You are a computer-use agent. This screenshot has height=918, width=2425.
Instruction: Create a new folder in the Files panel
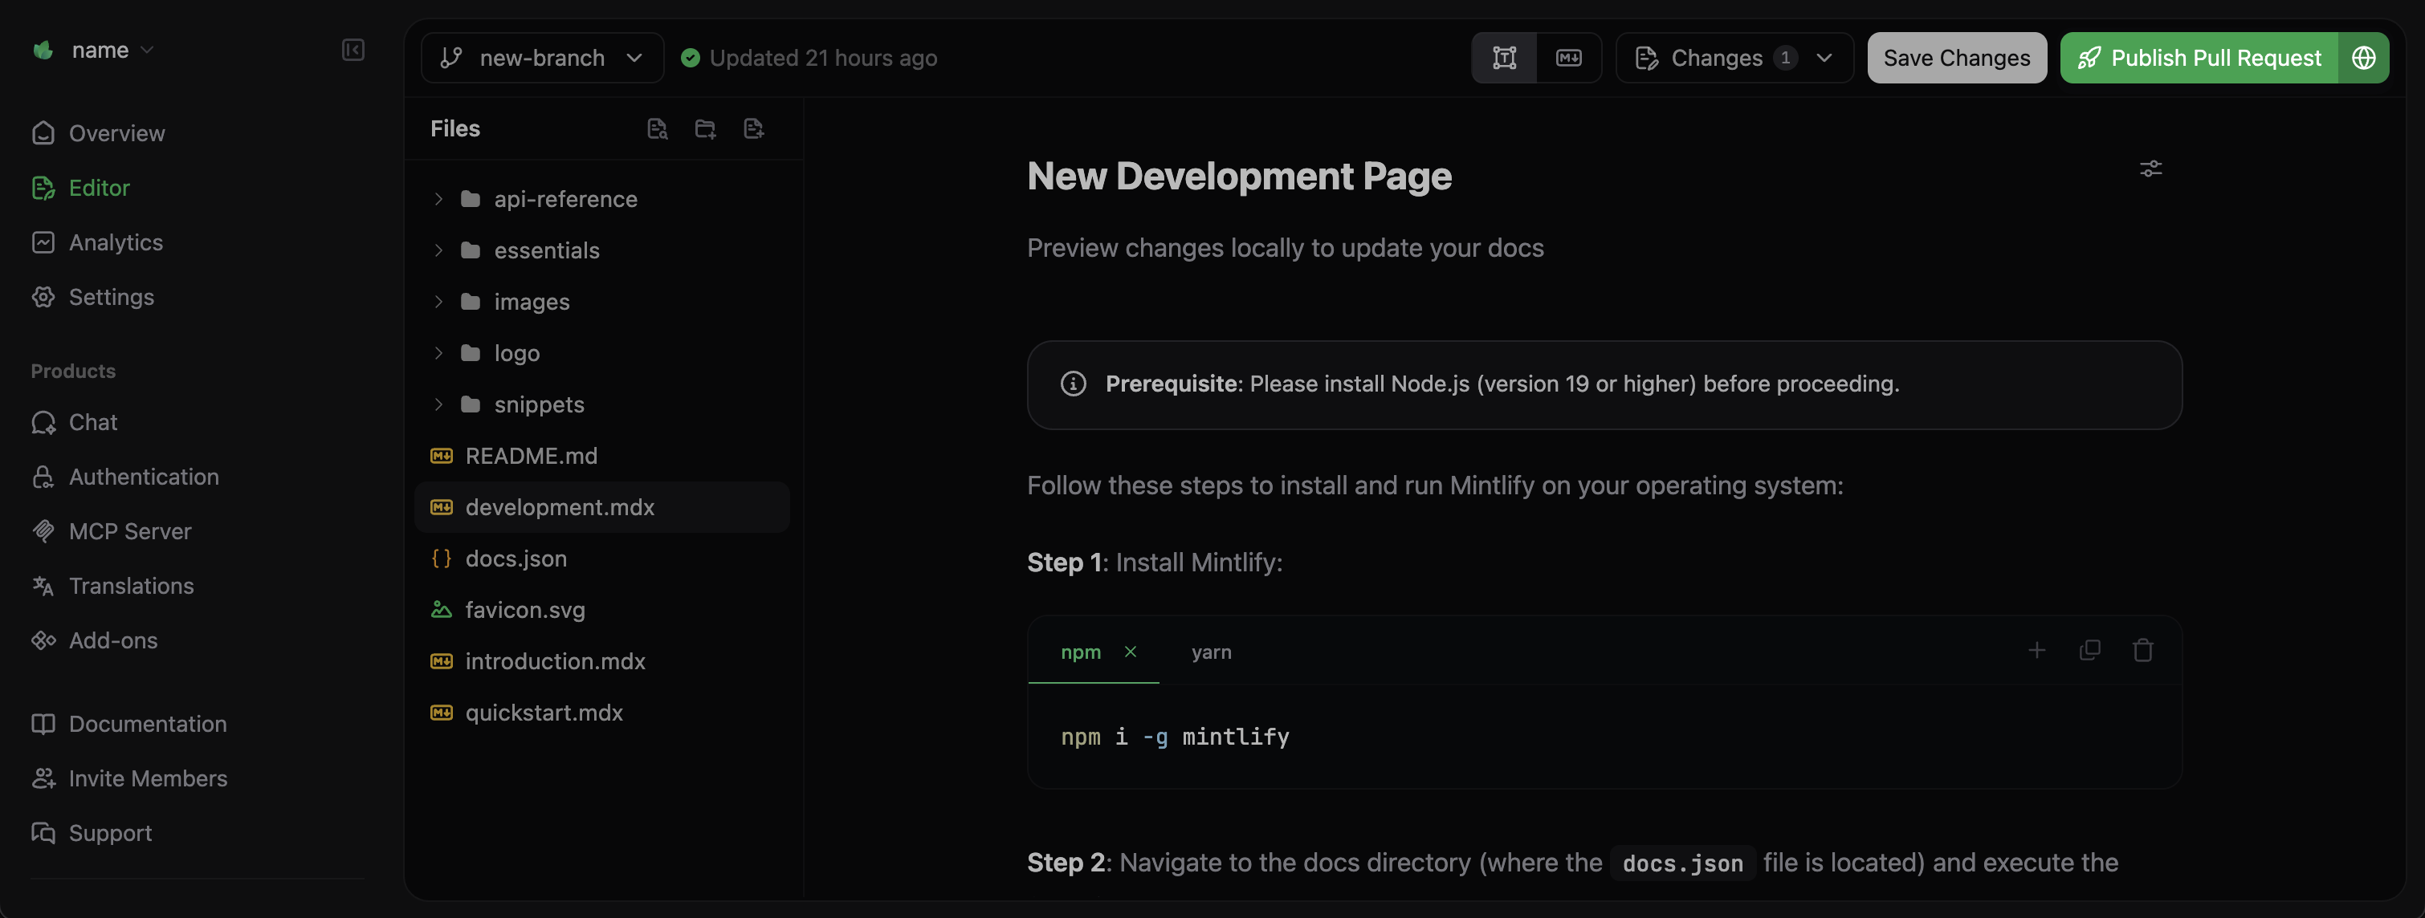705,128
